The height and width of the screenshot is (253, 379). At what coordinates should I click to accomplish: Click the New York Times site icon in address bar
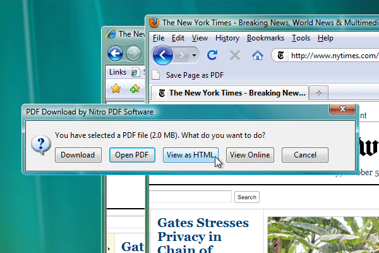(x=281, y=56)
